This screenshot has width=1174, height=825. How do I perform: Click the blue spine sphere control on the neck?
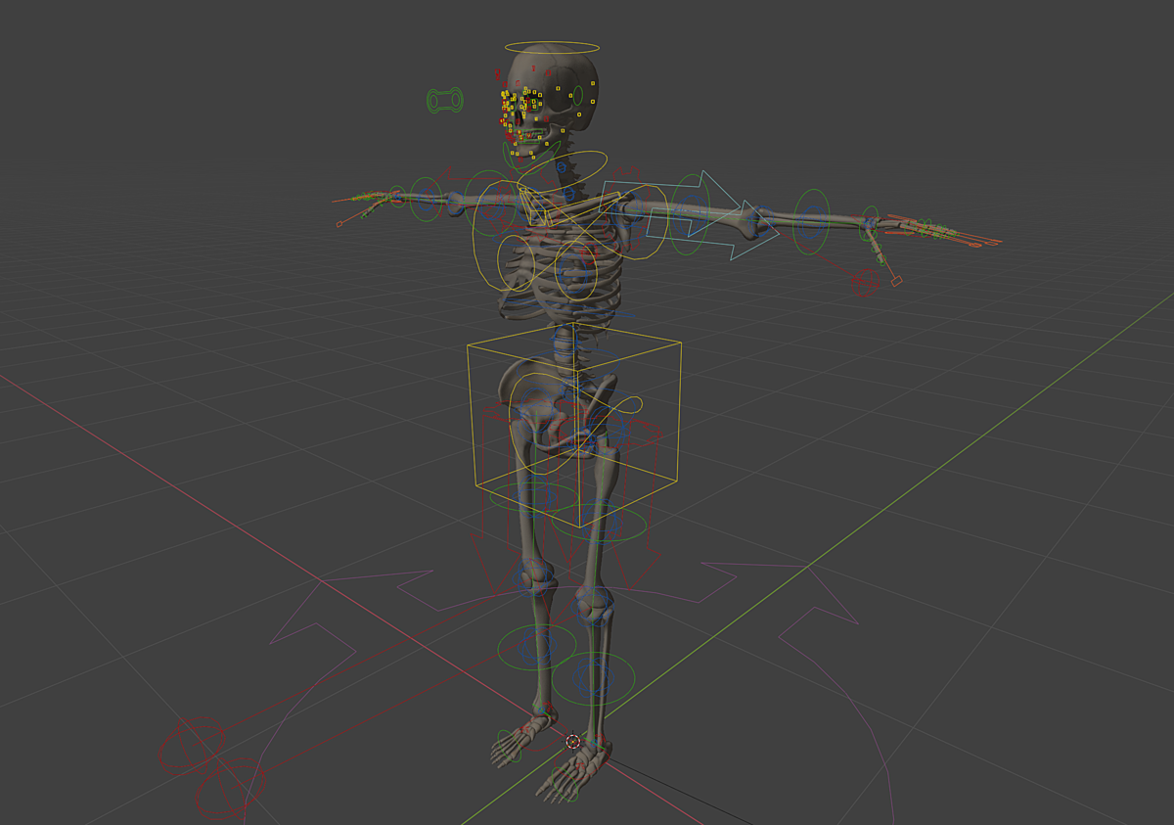(x=562, y=167)
